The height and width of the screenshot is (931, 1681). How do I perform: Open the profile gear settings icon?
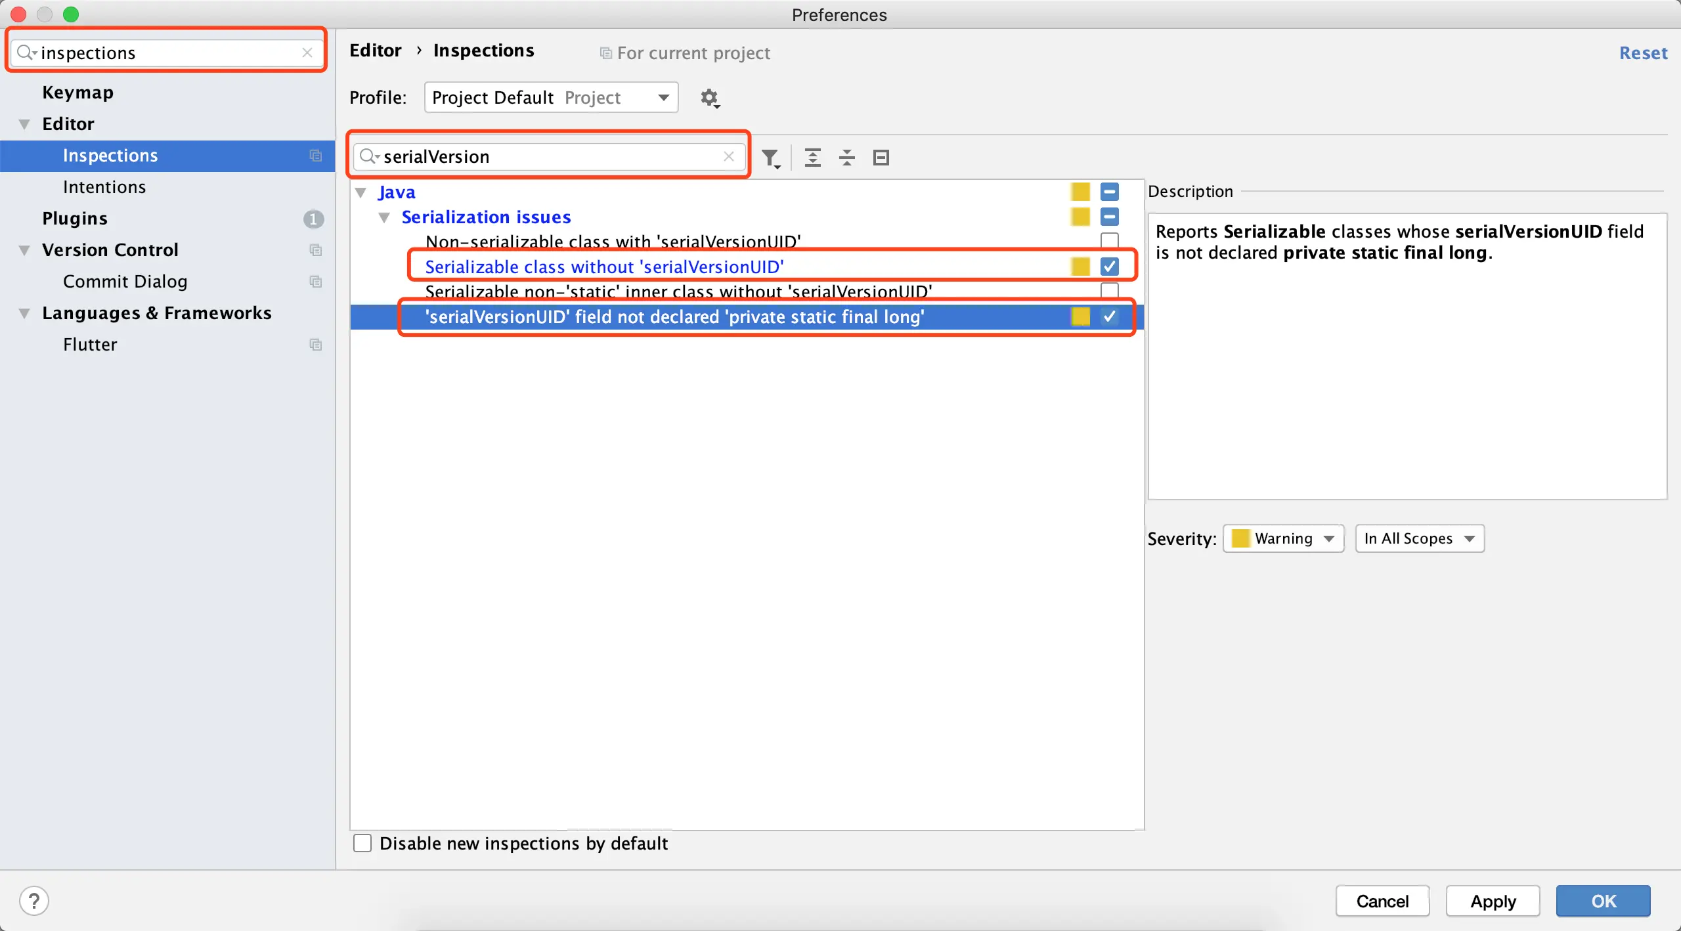[x=709, y=98]
